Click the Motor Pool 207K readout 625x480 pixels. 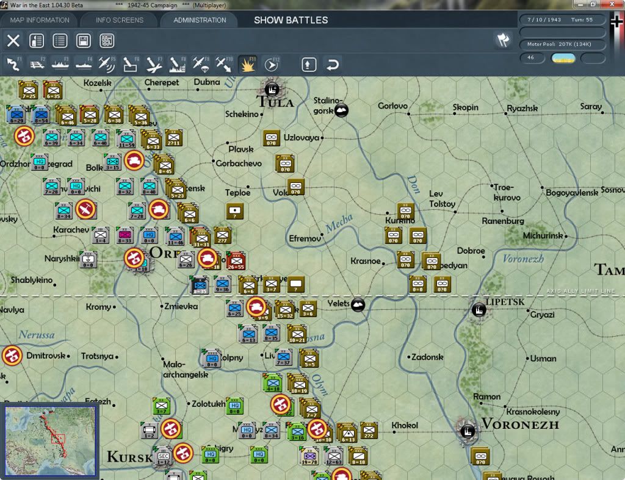coord(562,44)
